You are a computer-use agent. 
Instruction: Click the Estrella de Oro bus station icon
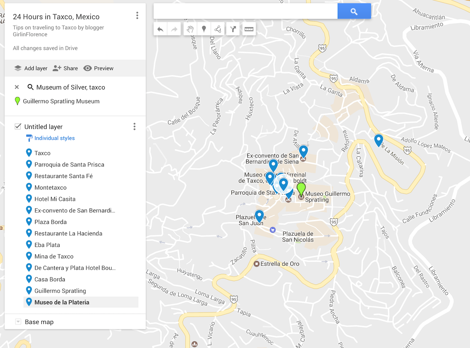tap(256, 264)
